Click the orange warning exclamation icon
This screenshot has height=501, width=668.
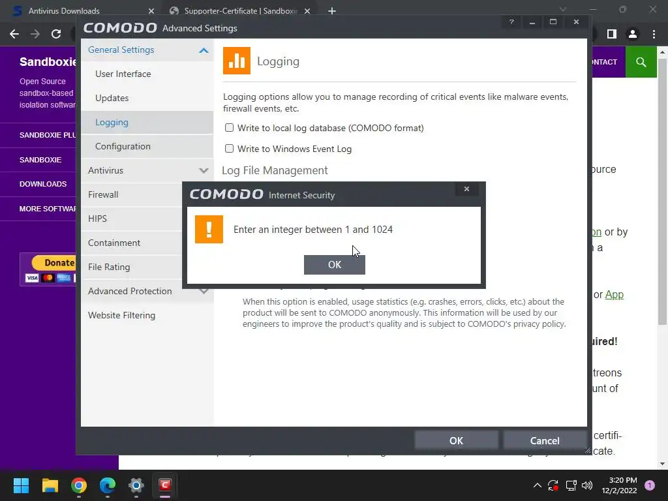pyautogui.click(x=209, y=229)
